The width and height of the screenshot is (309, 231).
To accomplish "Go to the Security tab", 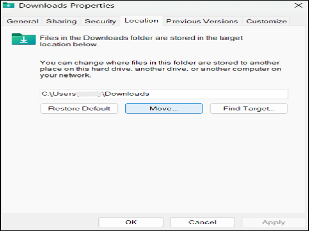I will coord(100,21).
